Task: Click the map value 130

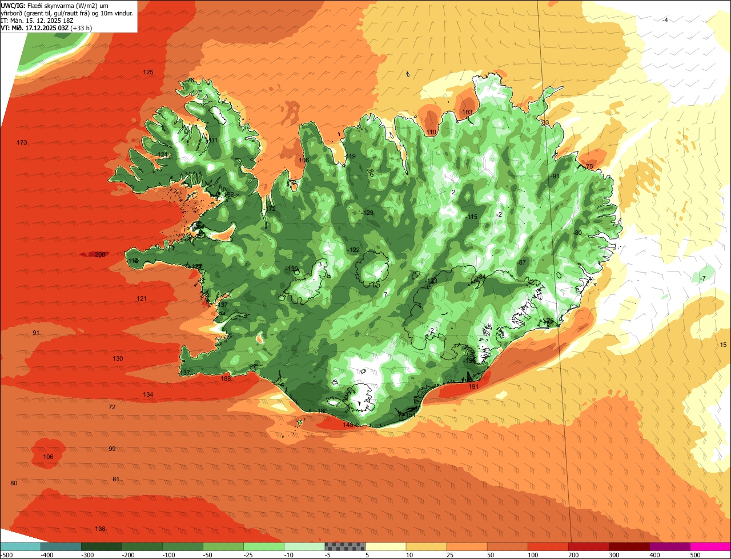Action: coord(118,358)
